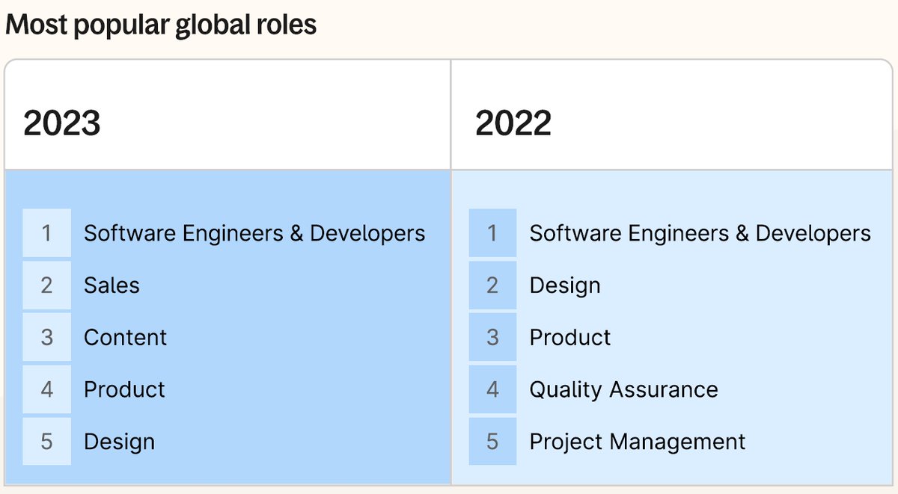Screen dimensions: 898x494
Task: Select the Most popular global roles title
Action: coord(161,24)
